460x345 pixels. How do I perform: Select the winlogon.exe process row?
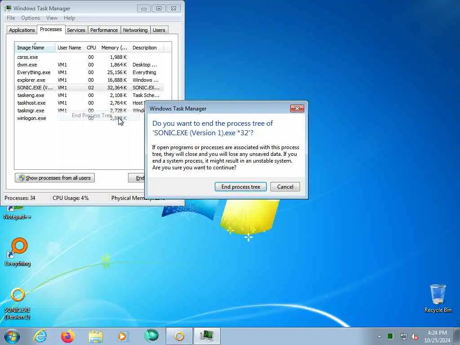point(80,118)
